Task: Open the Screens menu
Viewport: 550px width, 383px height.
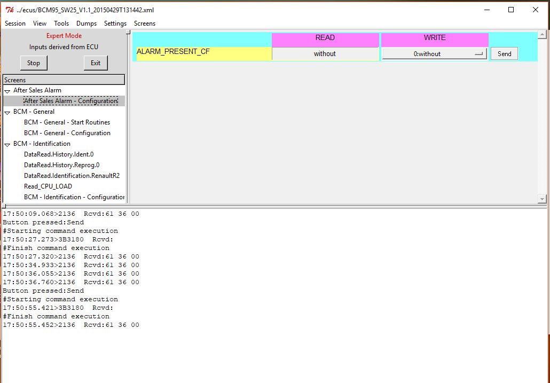Action: [x=145, y=24]
